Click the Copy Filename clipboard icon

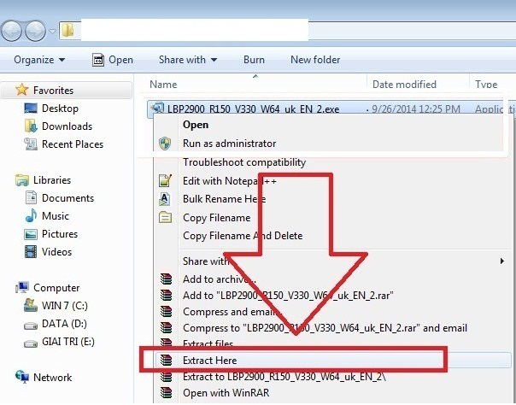pos(165,218)
